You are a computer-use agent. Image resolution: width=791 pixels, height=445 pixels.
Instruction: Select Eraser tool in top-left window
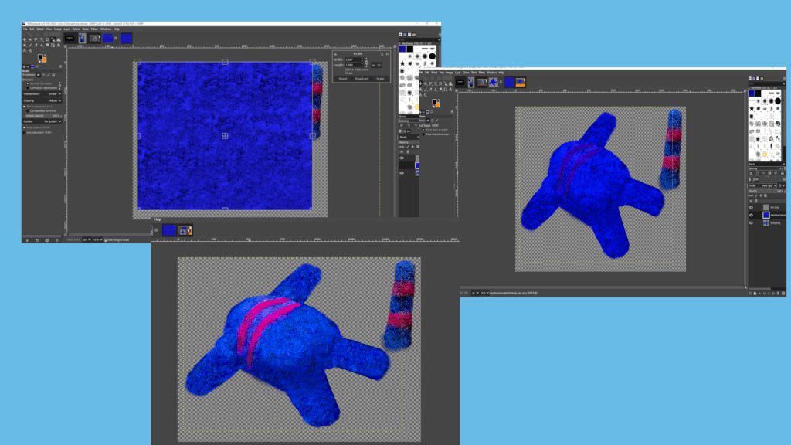(x=36, y=45)
